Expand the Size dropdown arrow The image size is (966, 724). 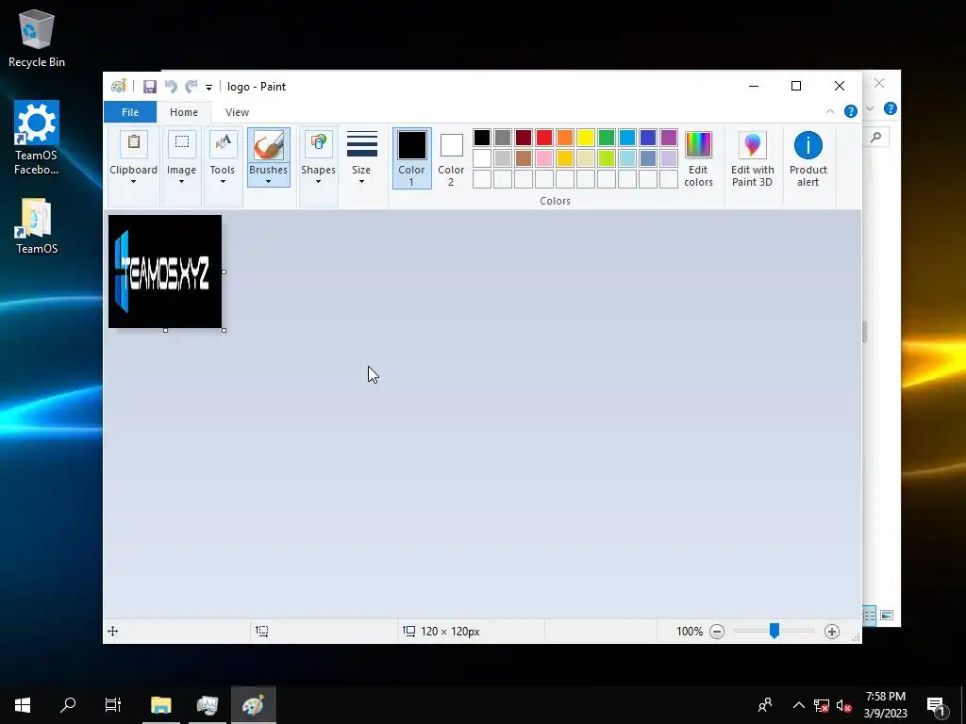361,182
